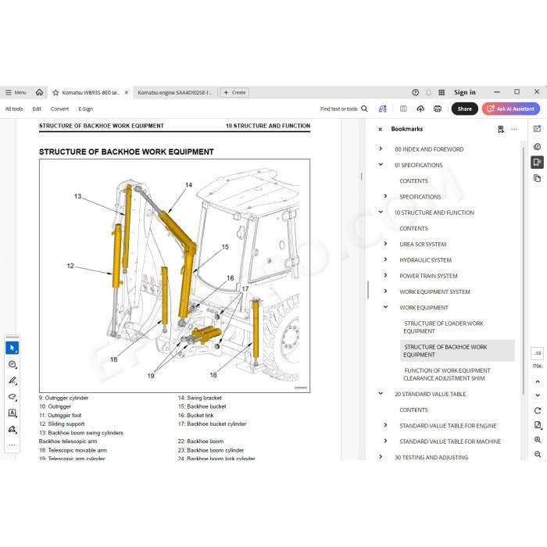Click the zoom out magnifier icon
547x547 pixels.
point(538,454)
